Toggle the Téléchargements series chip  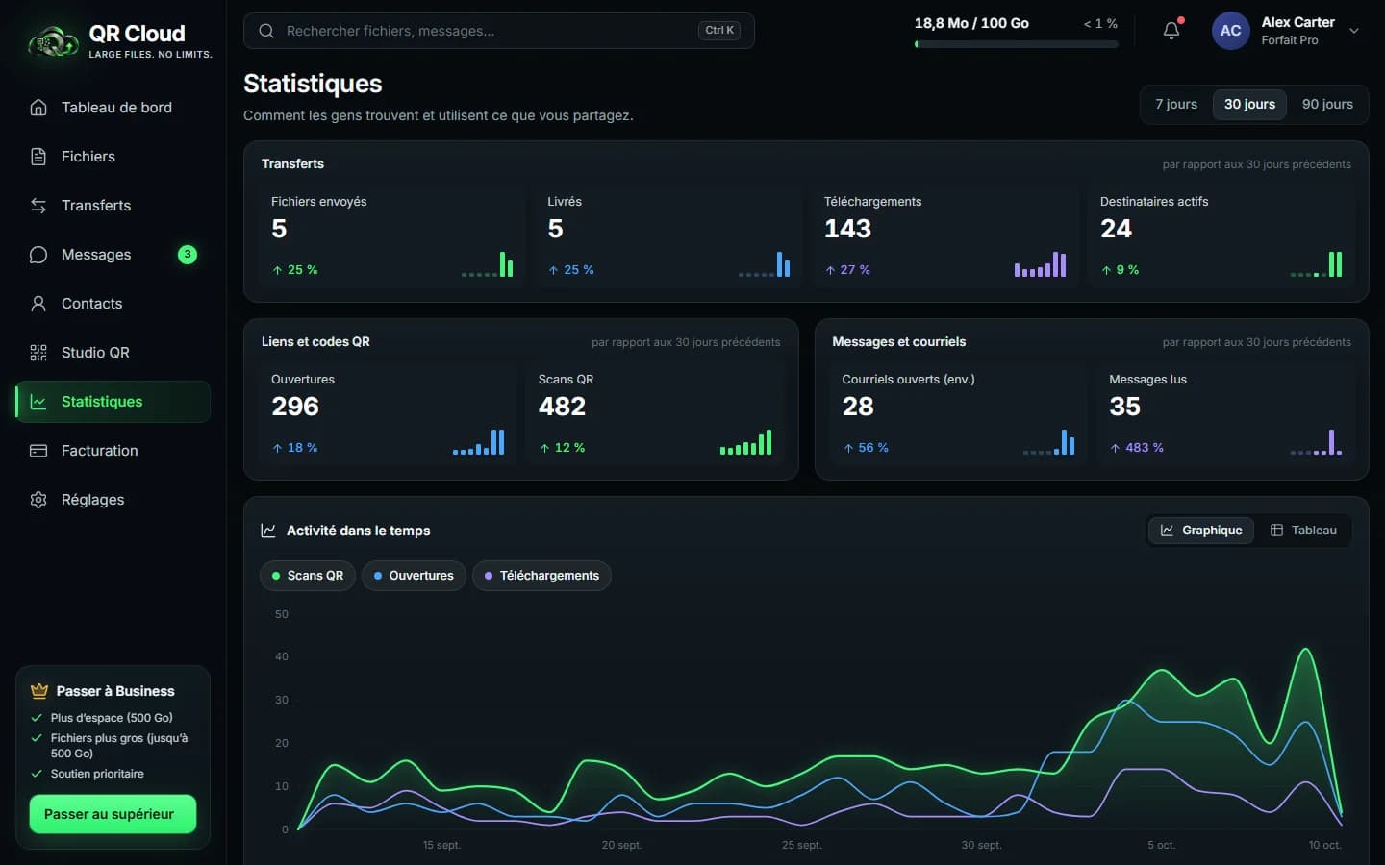[x=541, y=576]
